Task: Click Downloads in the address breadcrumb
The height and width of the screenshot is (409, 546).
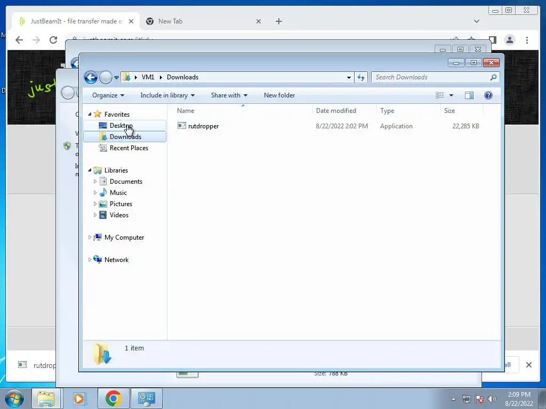Action: coord(182,77)
